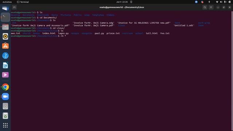
Task: Show Applications grid in the dock
Action: (x=5, y=125)
